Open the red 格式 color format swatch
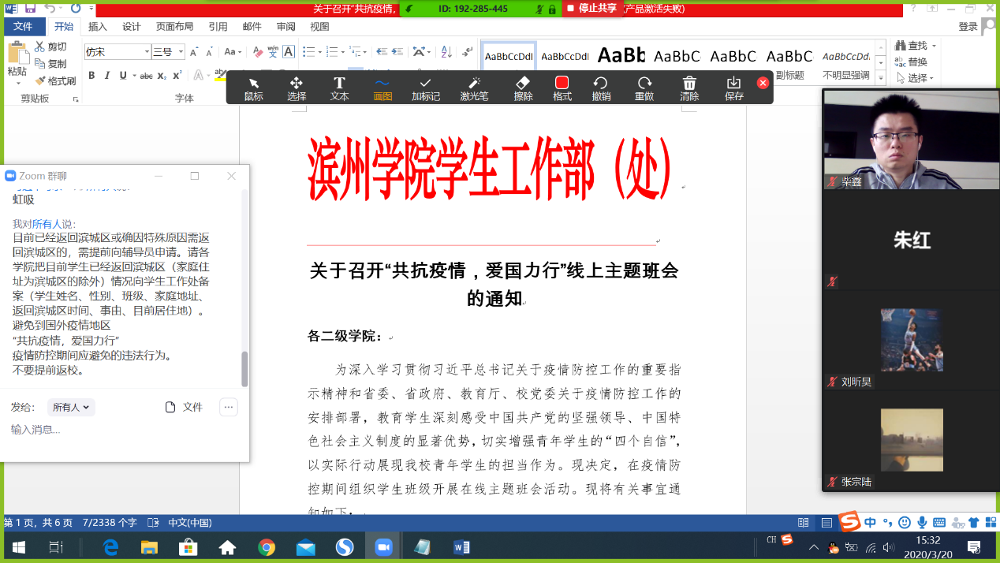1000x563 pixels. (562, 84)
